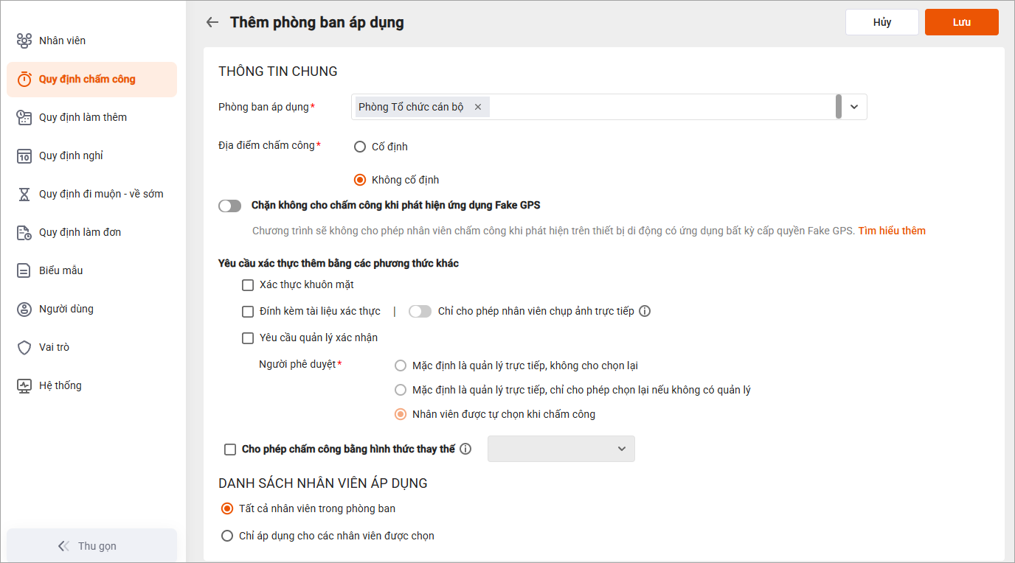This screenshot has width=1015, height=563.
Task: Click the Quy định làm thêm icon
Action: tap(24, 117)
